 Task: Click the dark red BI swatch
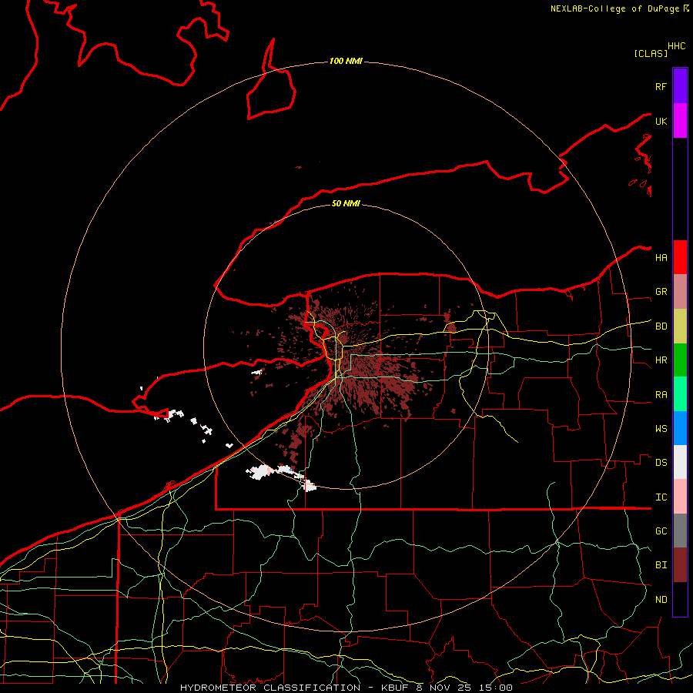pyautogui.click(x=680, y=565)
